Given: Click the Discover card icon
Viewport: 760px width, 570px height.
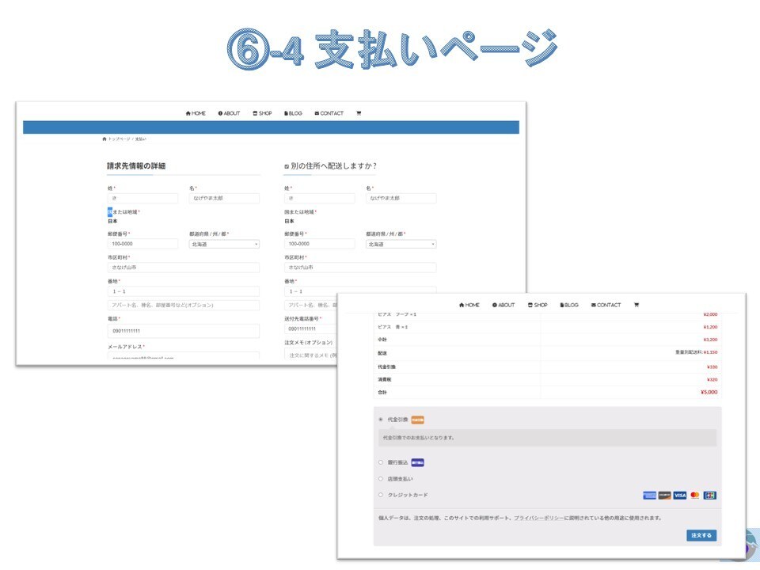Looking at the screenshot, I should coord(664,496).
